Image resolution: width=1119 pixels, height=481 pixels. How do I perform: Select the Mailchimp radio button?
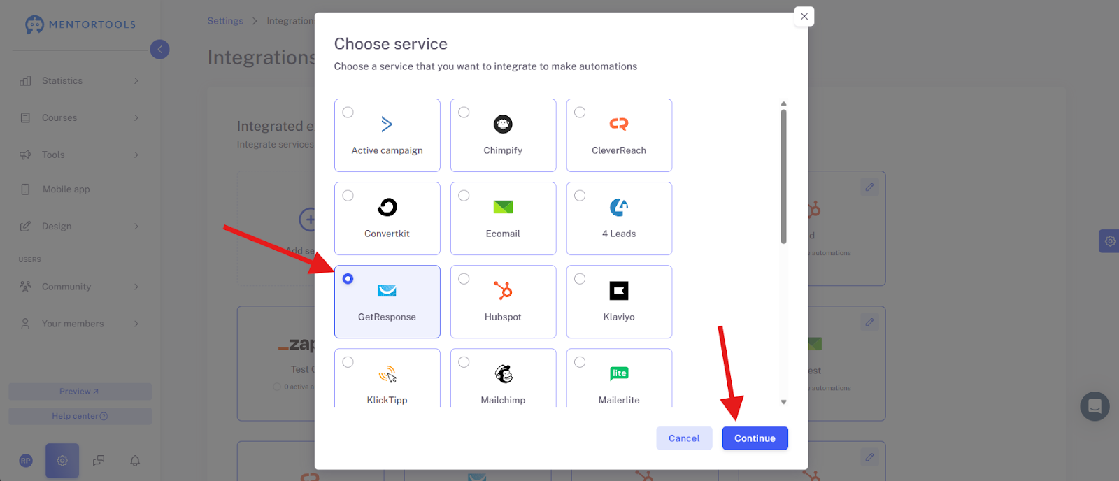pyautogui.click(x=464, y=361)
